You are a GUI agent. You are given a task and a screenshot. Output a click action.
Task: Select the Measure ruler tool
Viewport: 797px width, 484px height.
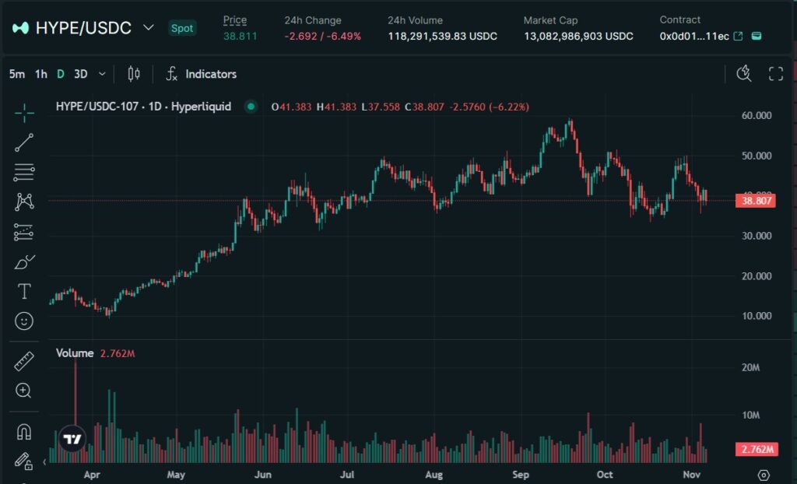pos(23,360)
